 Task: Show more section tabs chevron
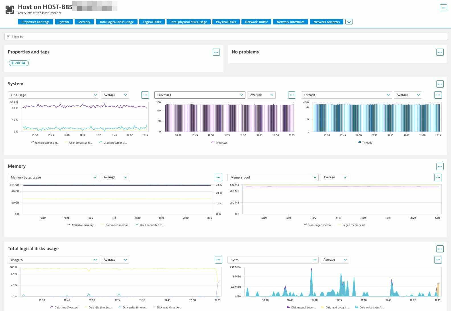(x=349, y=22)
